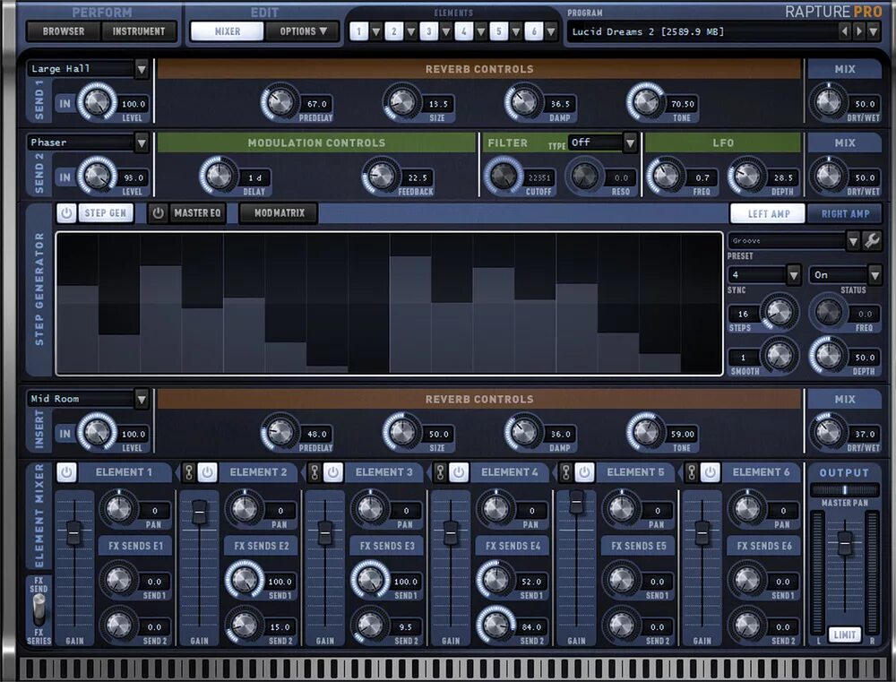Click the link icon beside Element 4
Viewport: 896px width, 682px height.
(x=440, y=473)
